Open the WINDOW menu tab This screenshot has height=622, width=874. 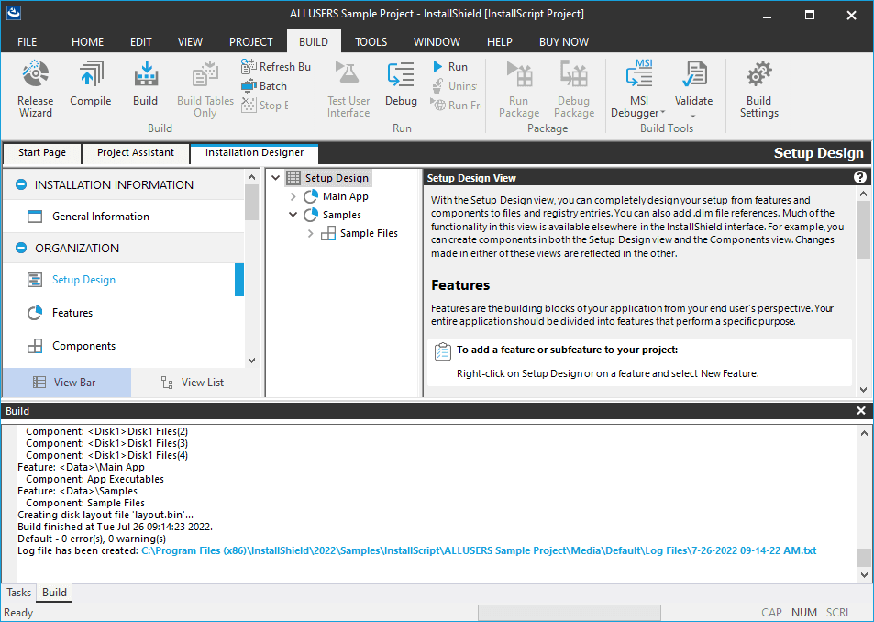pyautogui.click(x=437, y=42)
